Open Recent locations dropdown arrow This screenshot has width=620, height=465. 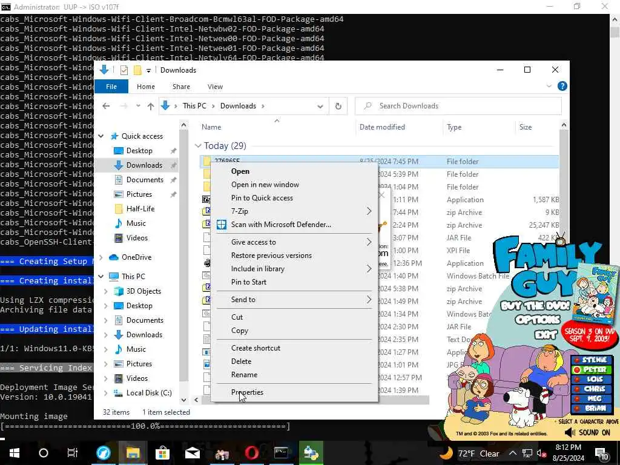[x=138, y=106]
